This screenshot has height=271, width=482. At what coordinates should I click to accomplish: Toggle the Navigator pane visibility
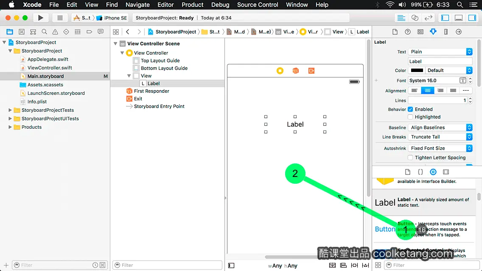[x=445, y=18]
